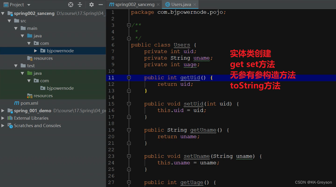Collapse the com package under main
Image resolution: width=336 pixels, height=187 pixels.
[29, 43]
